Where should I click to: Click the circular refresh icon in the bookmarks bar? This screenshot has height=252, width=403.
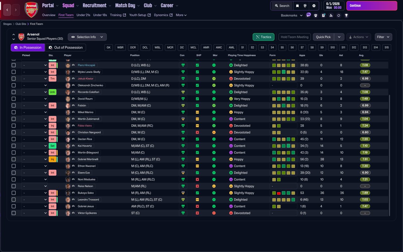coord(338,15)
